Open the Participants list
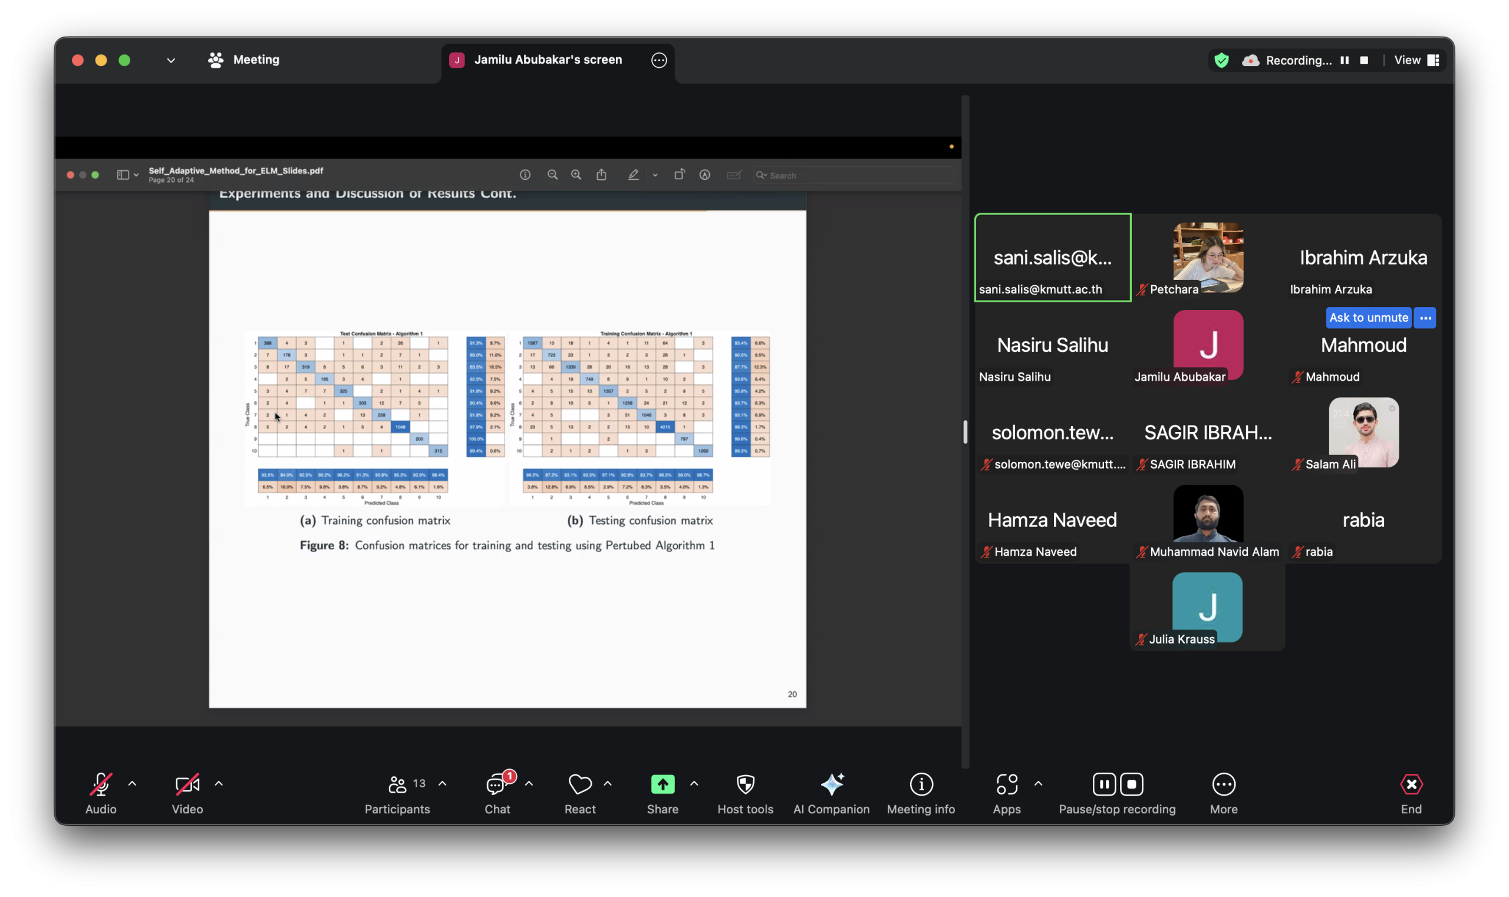This screenshot has height=897, width=1509. (x=397, y=784)
